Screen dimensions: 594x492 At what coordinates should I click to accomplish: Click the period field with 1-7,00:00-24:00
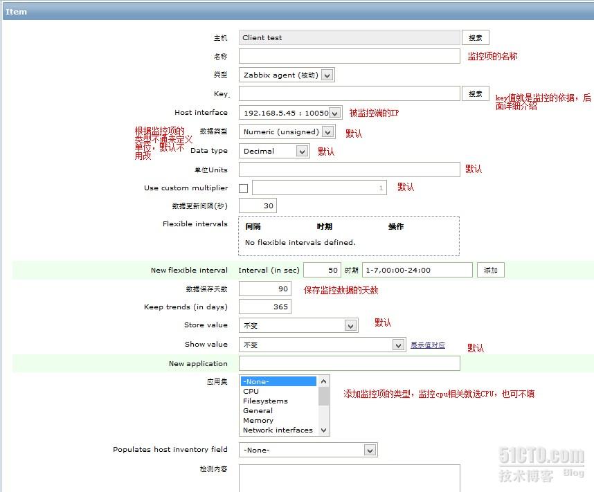click(x=417, y=270)
